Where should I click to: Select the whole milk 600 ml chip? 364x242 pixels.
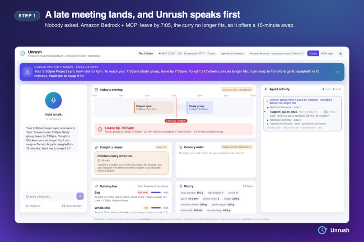pos(191,210)
